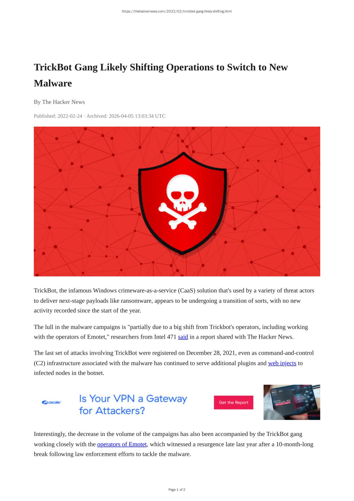Click the thehackernews.com URL at top
The height and width of the screenshot is (501, 354).
tap(177, 11)
